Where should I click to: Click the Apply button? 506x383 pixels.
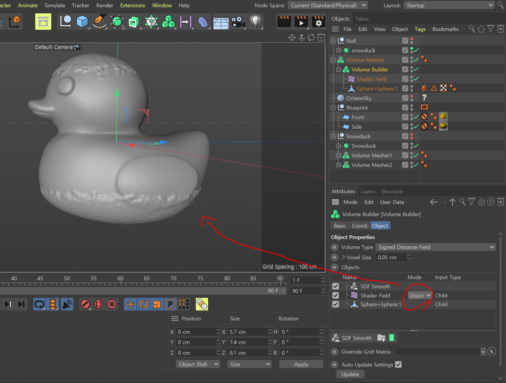pyautogui.click(x=301, y=364)
